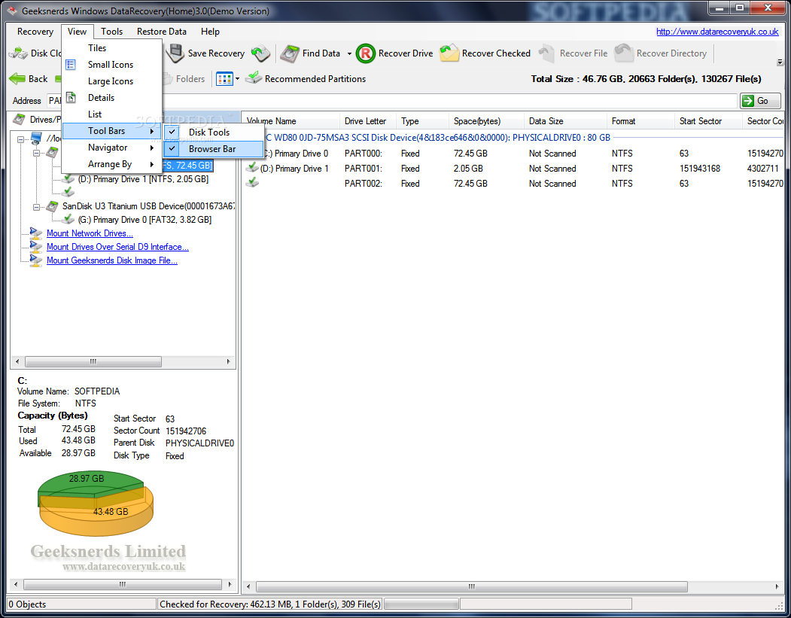Click the Save Recovery floppy disk icon
Viewport: 791px width, 618px height.
175,53
